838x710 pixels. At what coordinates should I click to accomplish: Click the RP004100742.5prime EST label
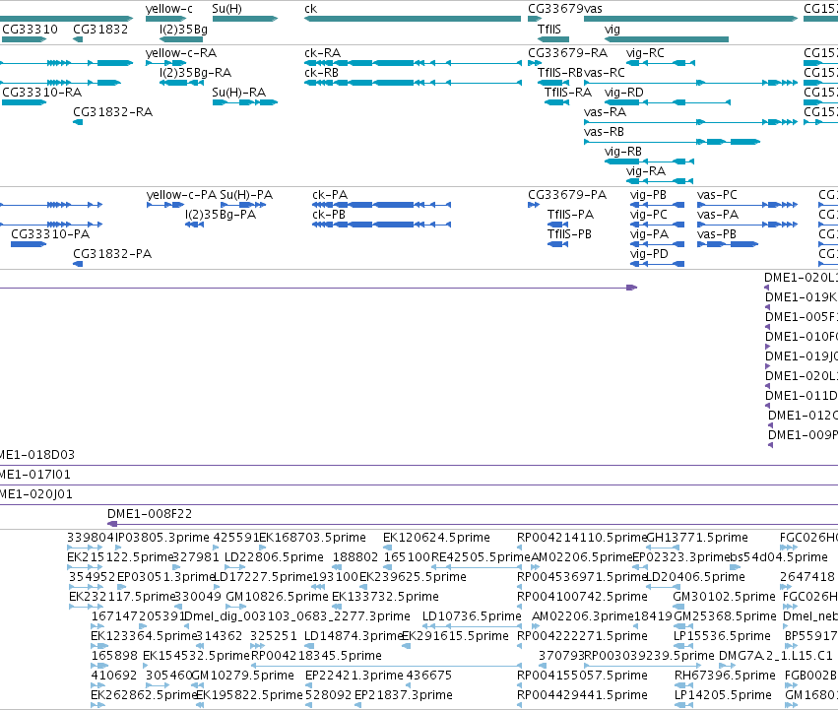point(582,596)
